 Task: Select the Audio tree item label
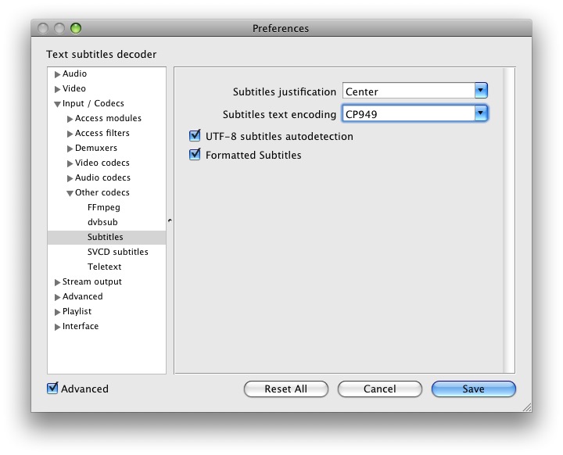(74, 73)
